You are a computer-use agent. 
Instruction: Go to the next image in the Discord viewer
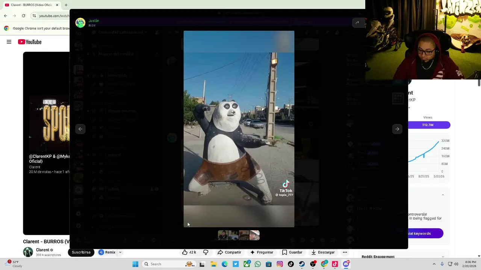[x=397, y=129]
